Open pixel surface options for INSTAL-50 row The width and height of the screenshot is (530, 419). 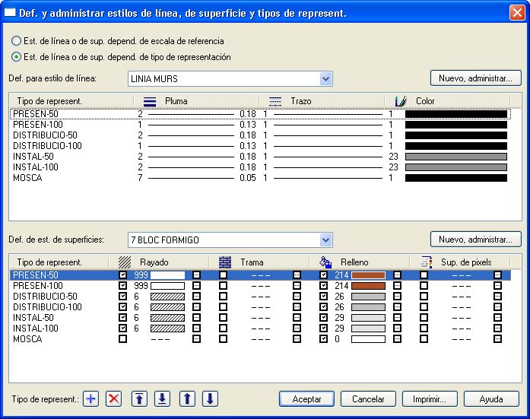(x=497, y=318)
